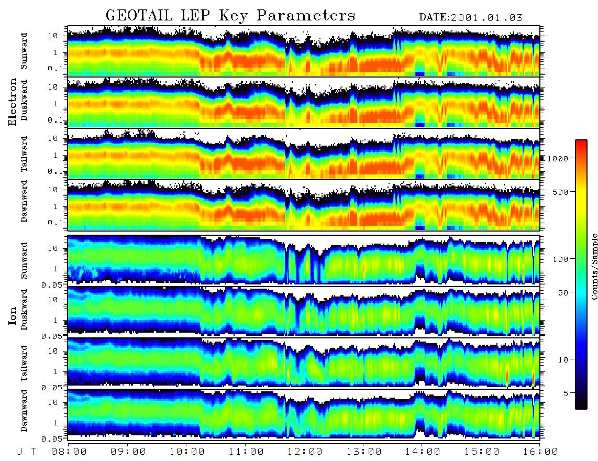Select the vertical "Electron" group label

pyautogui.click(x=13, y=102)
